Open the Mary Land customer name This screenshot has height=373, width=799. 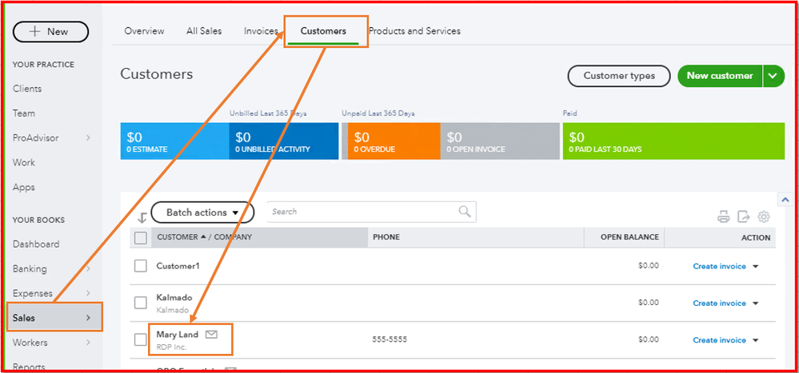tap(178, 335)
